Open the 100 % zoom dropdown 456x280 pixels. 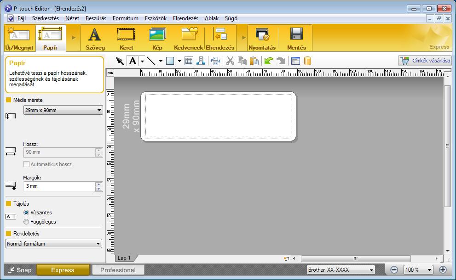tap(418, 270)
